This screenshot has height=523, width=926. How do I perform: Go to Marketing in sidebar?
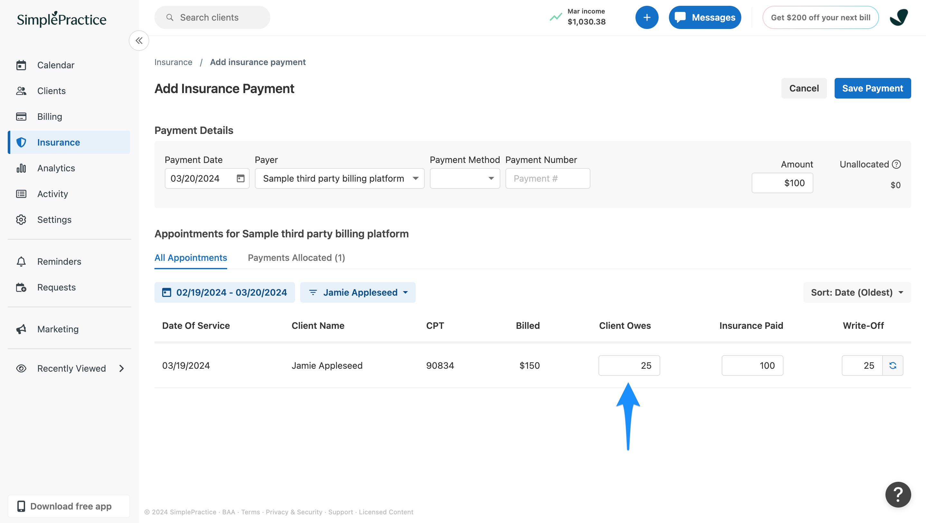click(x=69, y=329)
